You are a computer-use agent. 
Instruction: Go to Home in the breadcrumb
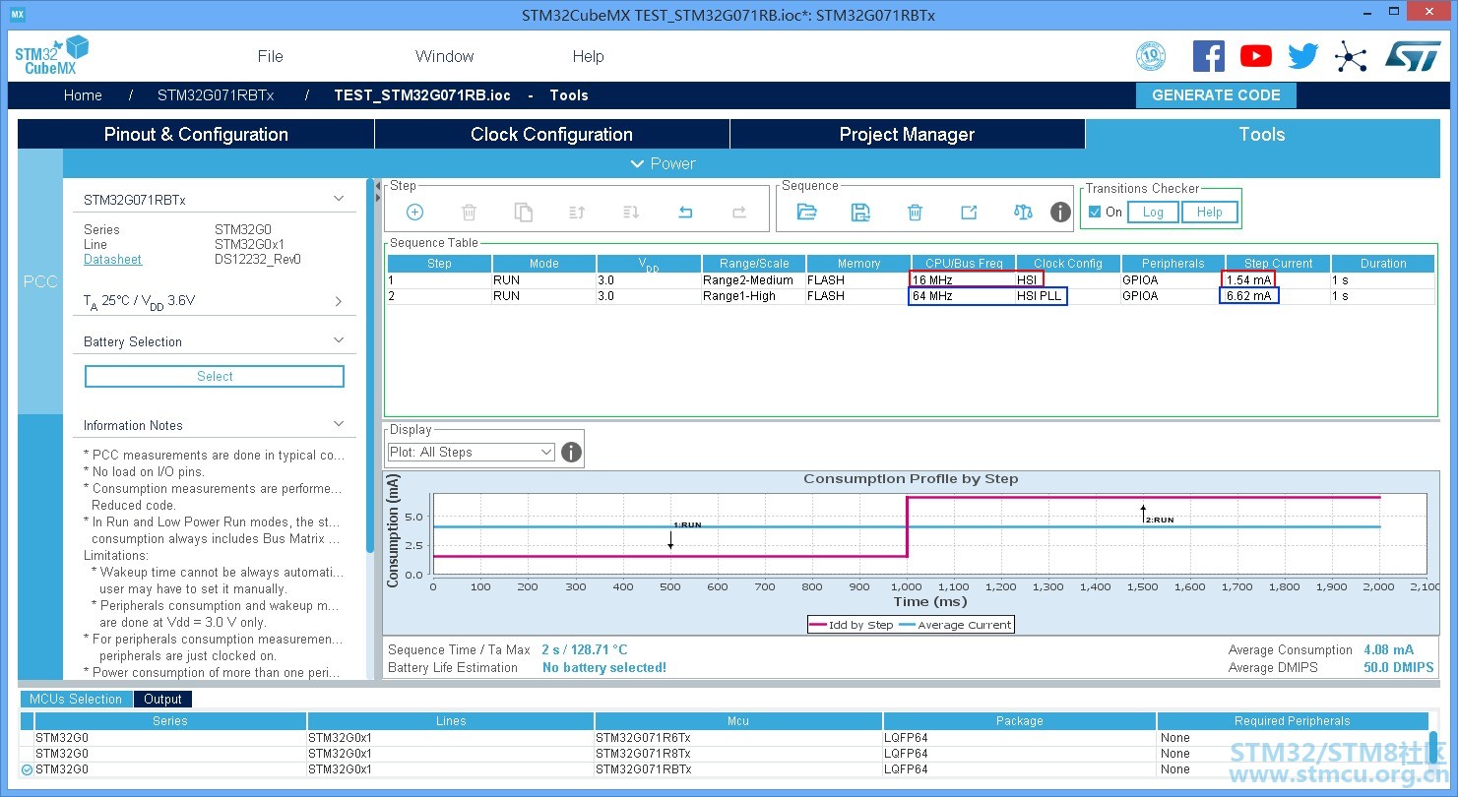click(83, 95)
